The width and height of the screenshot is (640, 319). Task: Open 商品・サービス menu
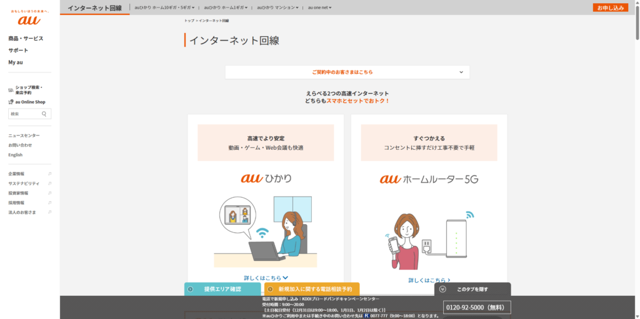coord(26,38)
